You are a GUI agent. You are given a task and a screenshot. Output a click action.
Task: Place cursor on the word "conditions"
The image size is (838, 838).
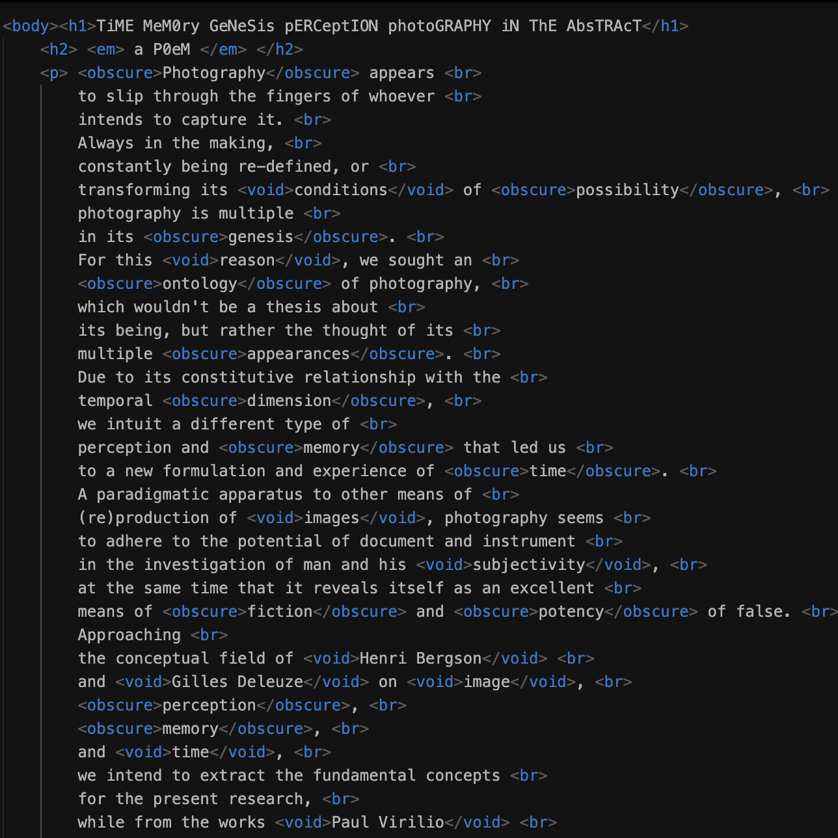[x=341, y=190]
